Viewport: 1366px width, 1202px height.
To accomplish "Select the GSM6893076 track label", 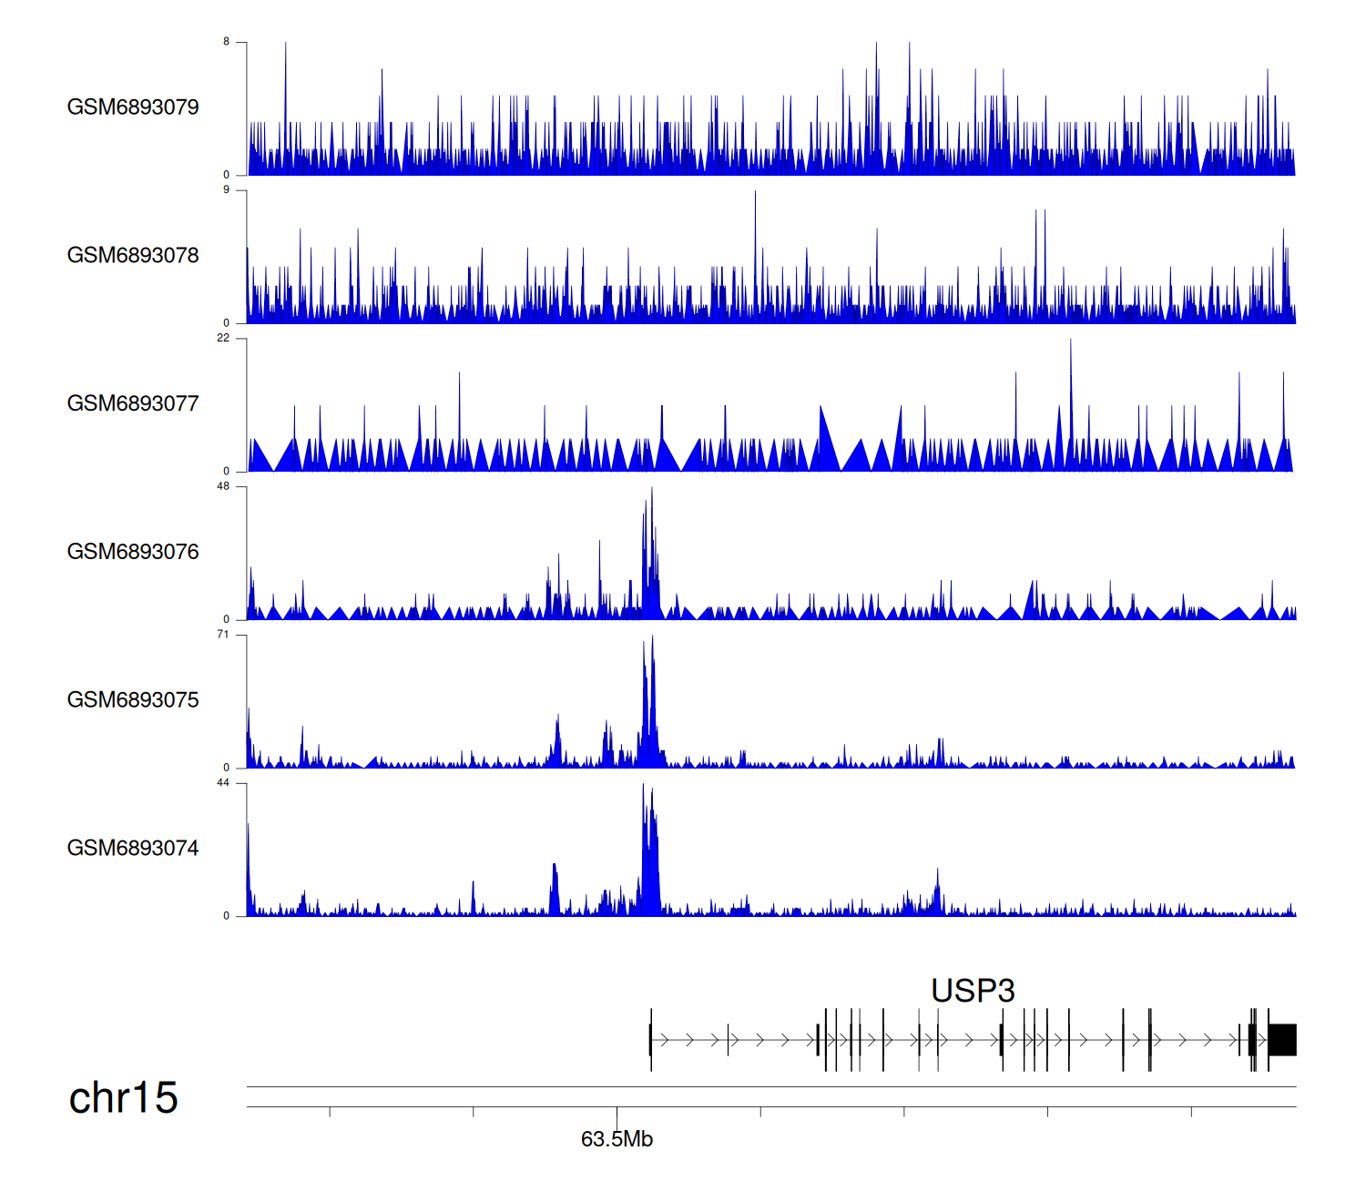I will pos(133,552).
